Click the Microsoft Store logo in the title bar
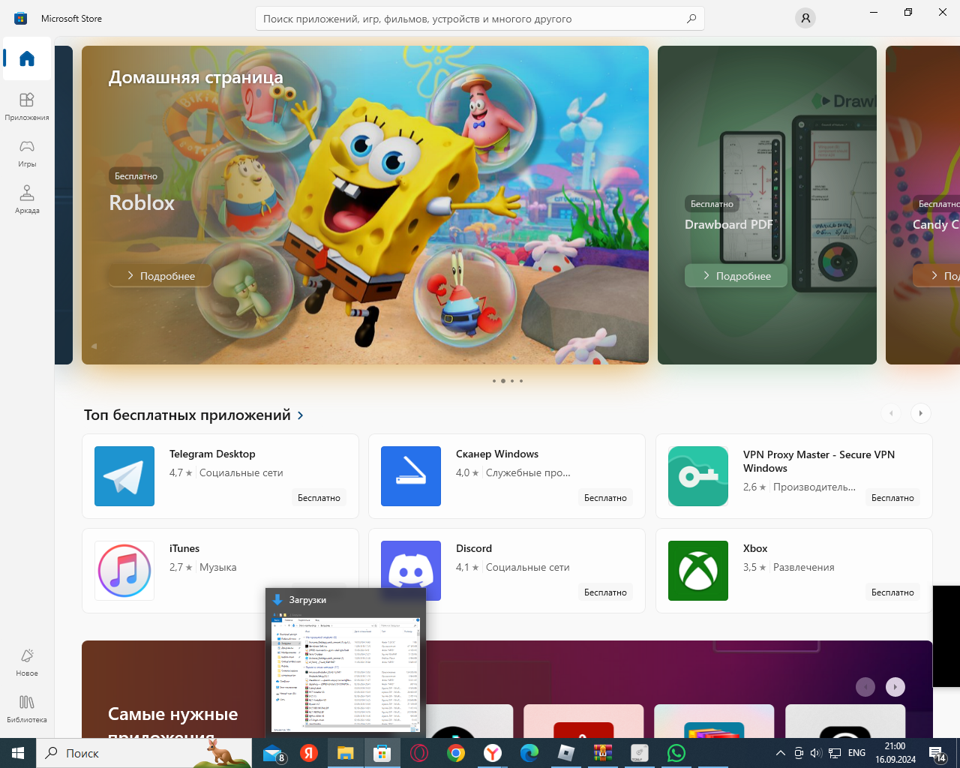This screenshot has width=960, height=768. 21,18
